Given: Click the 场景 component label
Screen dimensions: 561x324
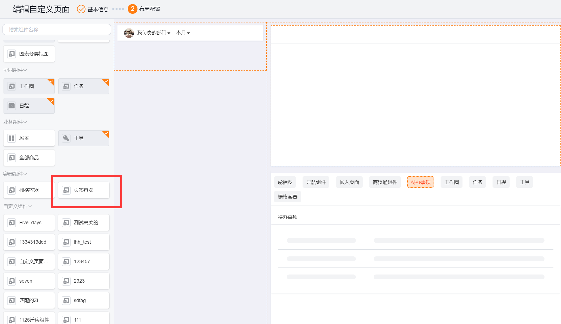Looking at the screenshot, I should 24,138.
